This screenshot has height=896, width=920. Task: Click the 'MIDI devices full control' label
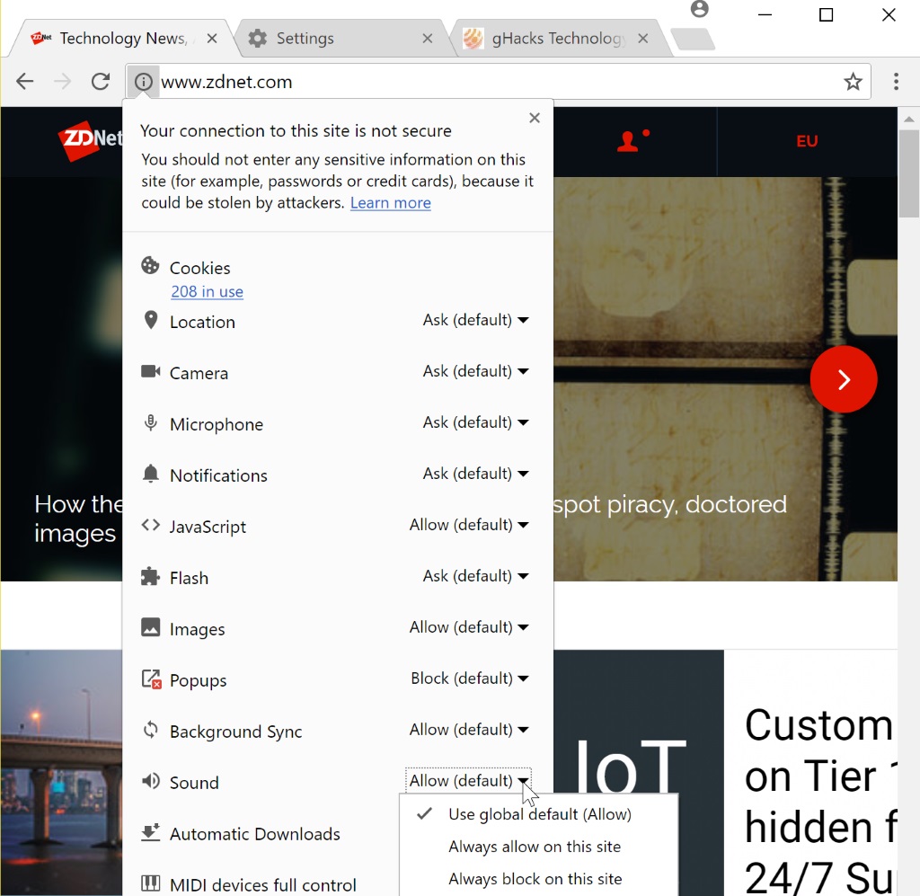(x=263, y=884)
